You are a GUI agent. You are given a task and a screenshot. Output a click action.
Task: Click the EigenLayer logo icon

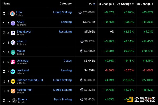(x=13, y=33)
